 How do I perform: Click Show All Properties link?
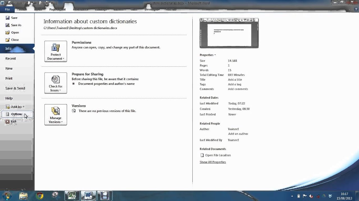click(213, 162)
